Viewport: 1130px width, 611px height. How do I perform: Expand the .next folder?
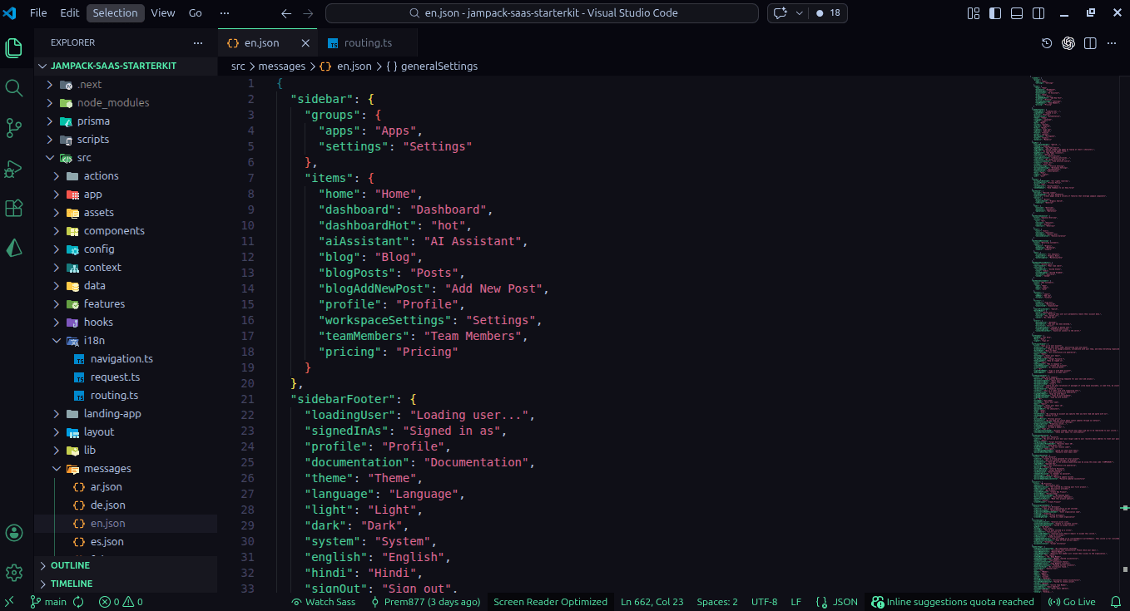pos(126,85)
